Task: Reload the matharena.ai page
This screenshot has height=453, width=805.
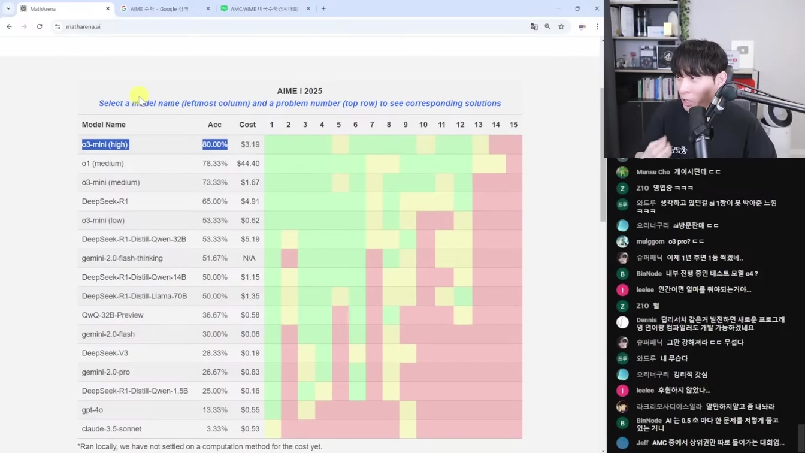Action: click(40, 26)
